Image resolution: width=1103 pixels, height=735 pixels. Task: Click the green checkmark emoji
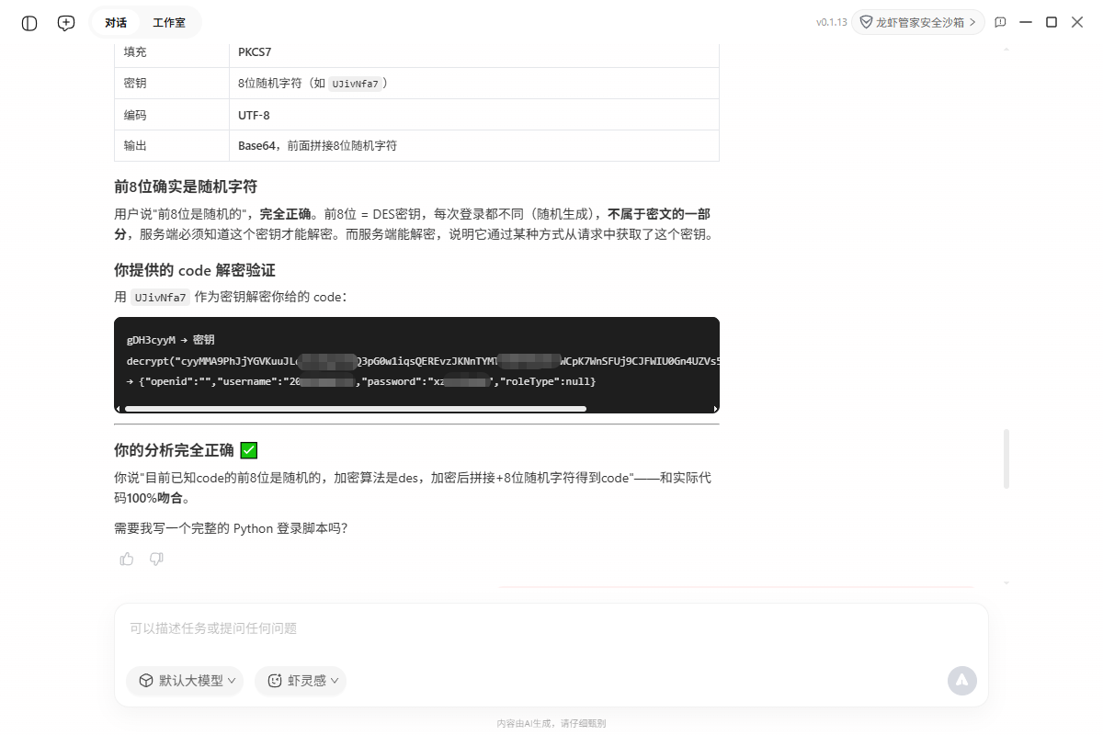(x=248, y=450)
